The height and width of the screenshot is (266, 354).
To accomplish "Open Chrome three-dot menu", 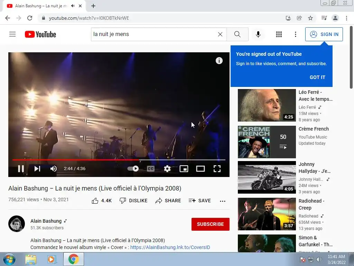I will tap(346, 18).
